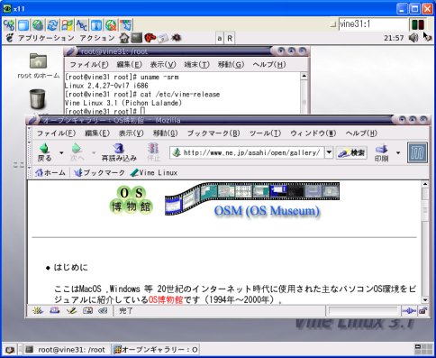The width and height of the screenshot is (436, 358).
Task: Toggle the 'a' input mode indicator
Action: point(220,38)
